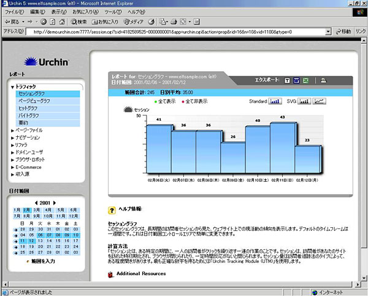Select SVG line chart icon
Image resolution: width=368 pixels, height=296 pixels.
[319, 101]
